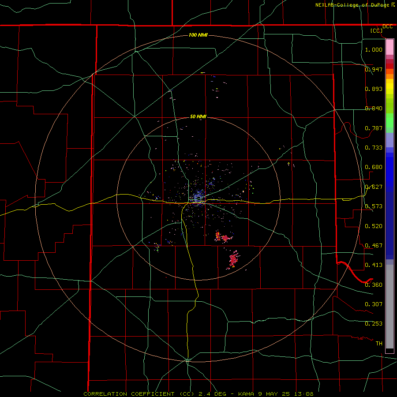397x397 pixels.
Task: Click the dense echo cluster at radar center
Action: point(198,198)
